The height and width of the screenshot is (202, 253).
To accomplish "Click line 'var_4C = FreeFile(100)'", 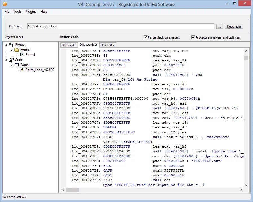I will 127,142.
